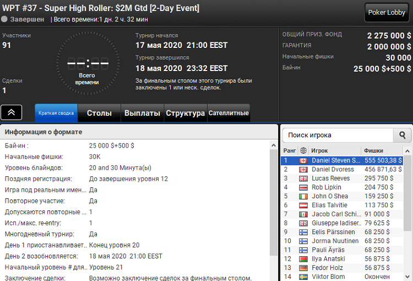The width and height of the screenshot is (413, 281).
Task: Click the guarantee value 2 000 000 $
Action: coord(389,47)
